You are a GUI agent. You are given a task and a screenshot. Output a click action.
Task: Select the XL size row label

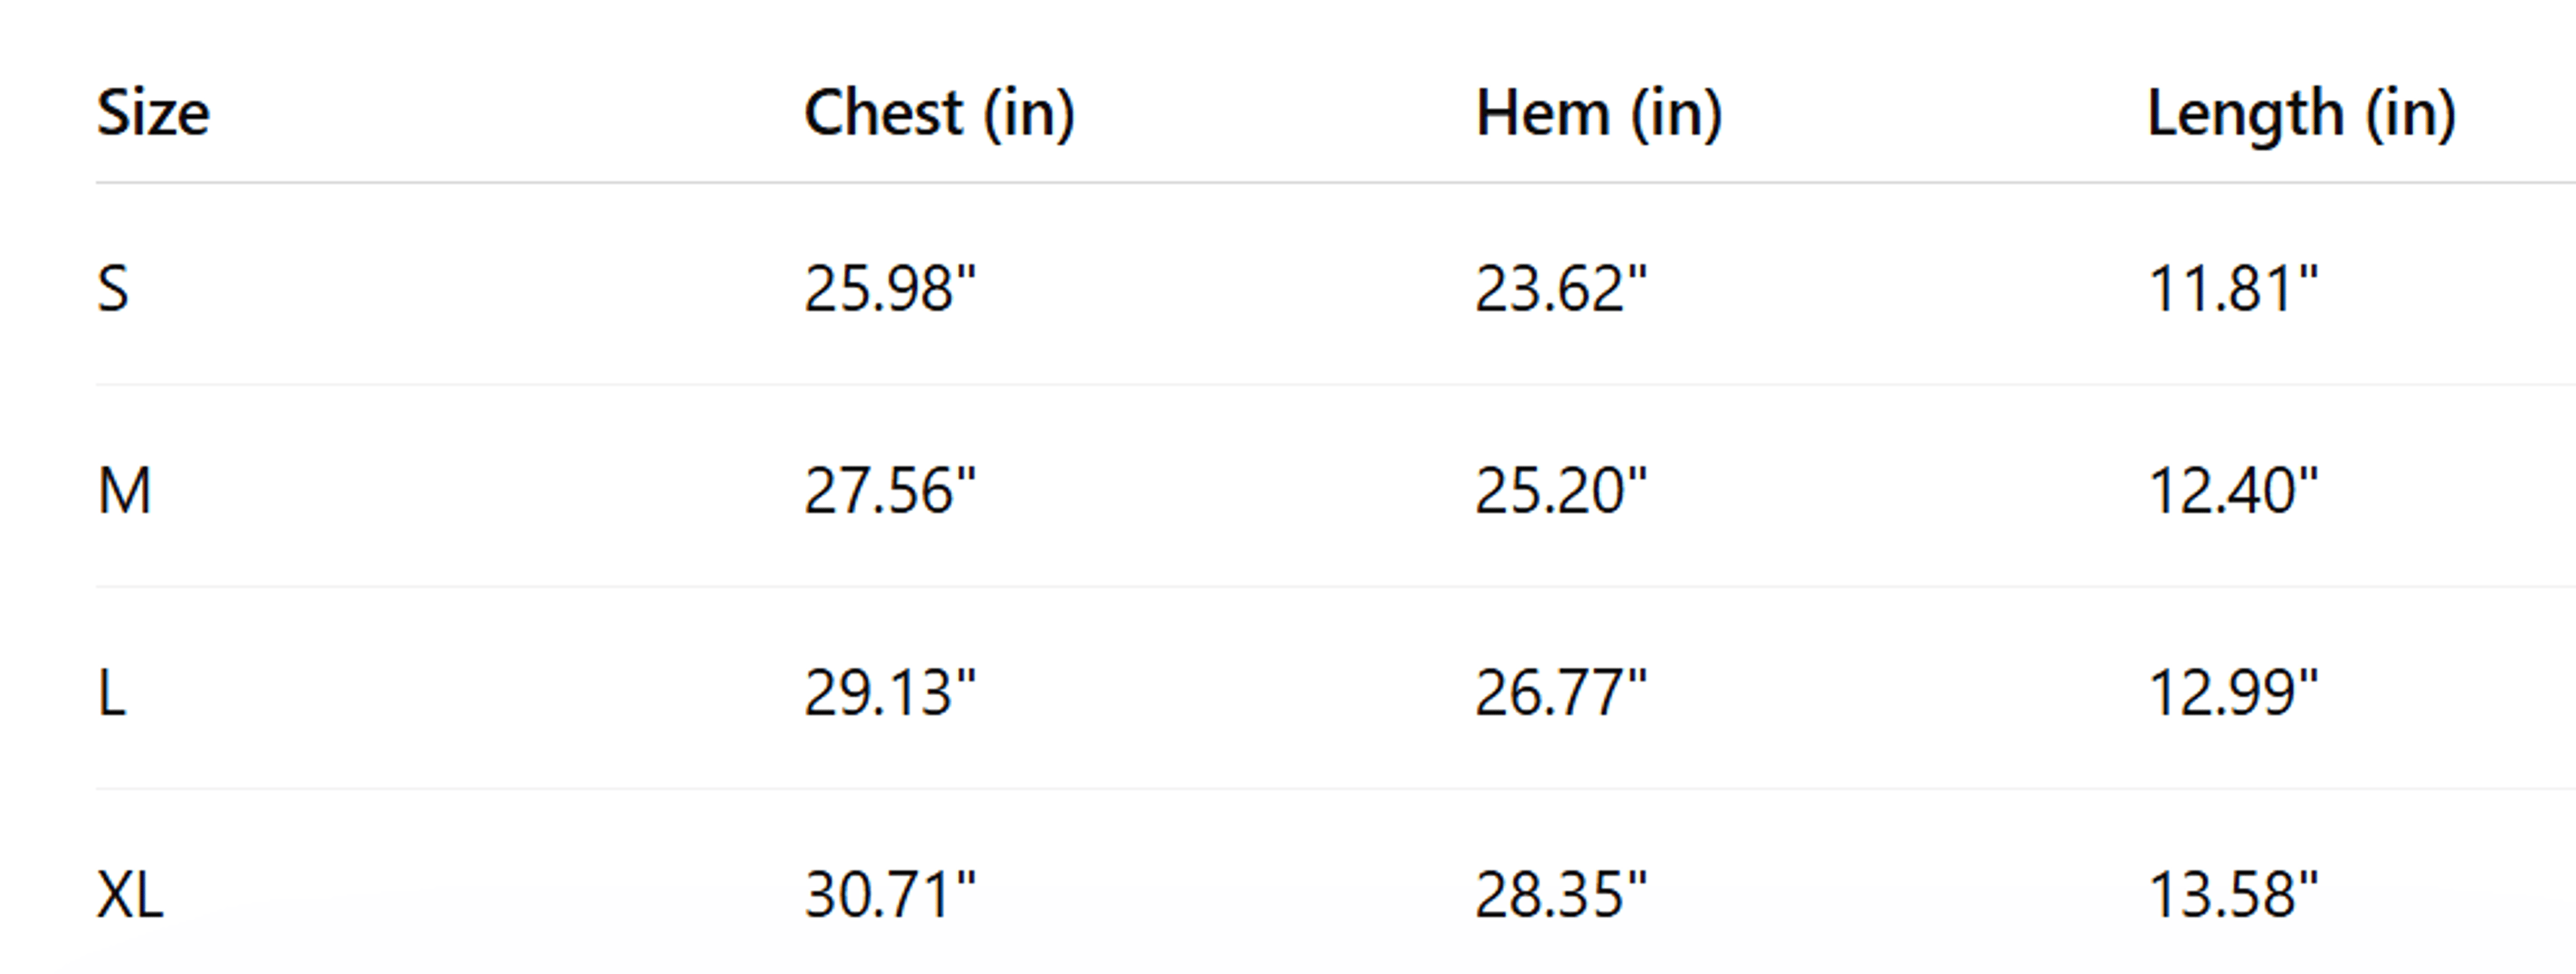coord(130,895)
